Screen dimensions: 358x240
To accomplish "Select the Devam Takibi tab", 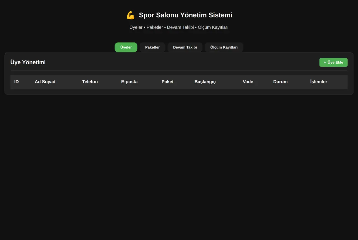I will (x=185, y=47).
